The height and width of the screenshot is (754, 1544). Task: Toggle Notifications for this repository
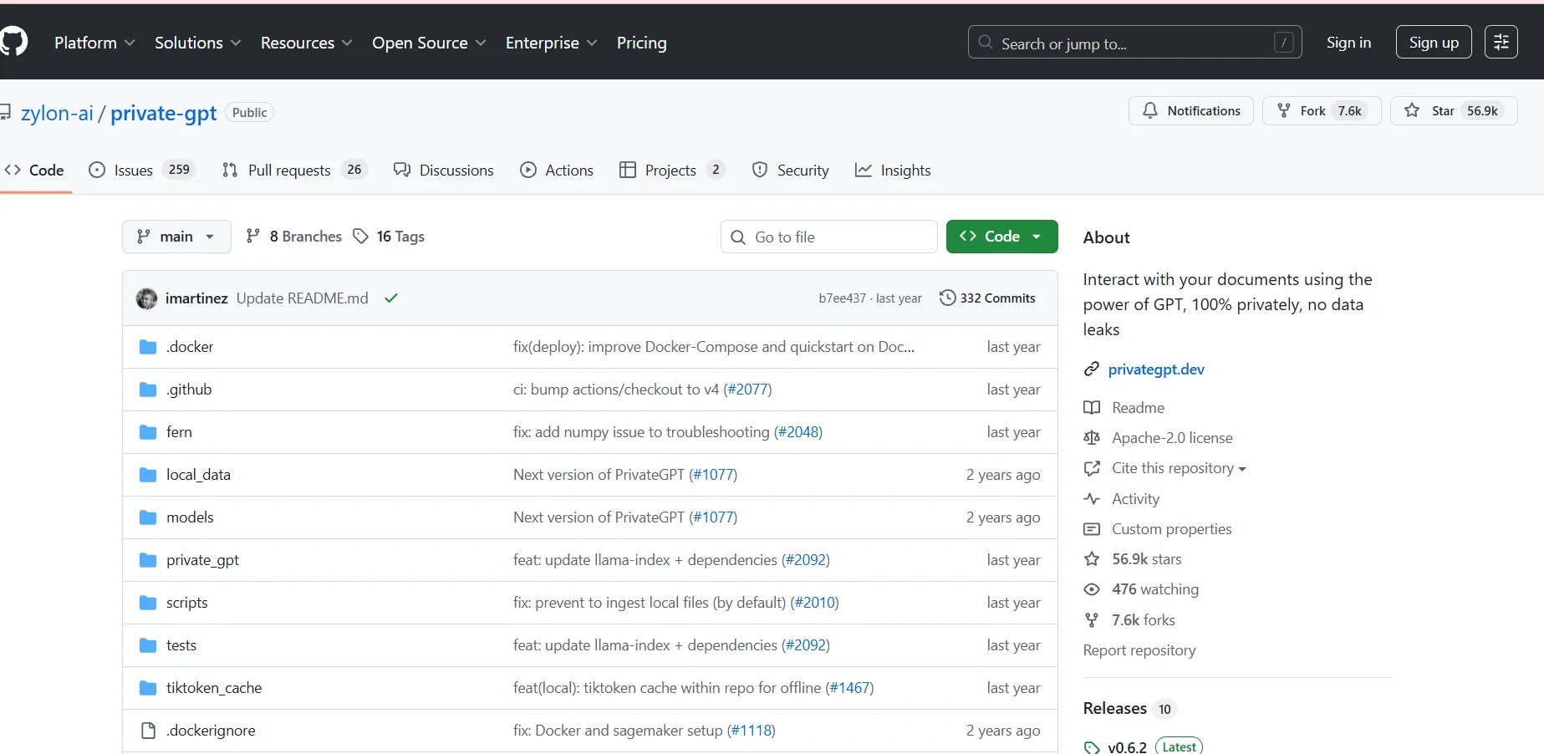point(1190,111)
